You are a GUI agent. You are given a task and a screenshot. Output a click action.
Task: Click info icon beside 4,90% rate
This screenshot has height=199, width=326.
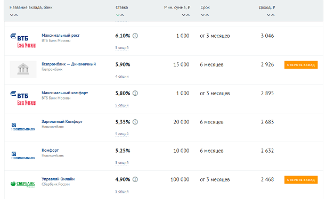135,179
